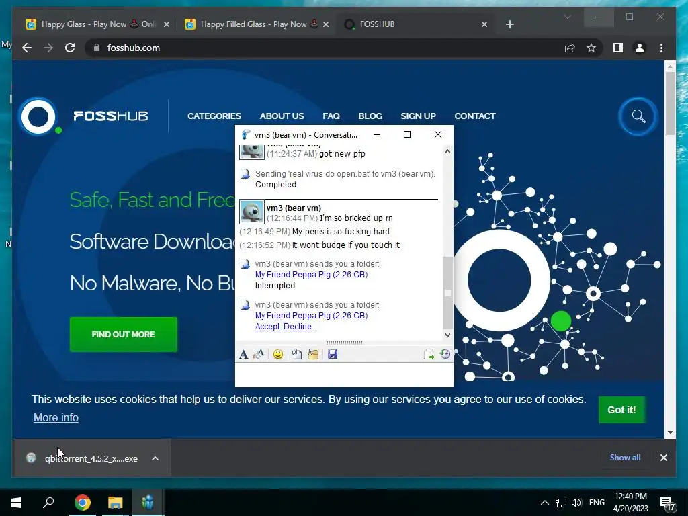Bookmark this page with star
This screenshot has height=516, width=688.
point(591,48)
